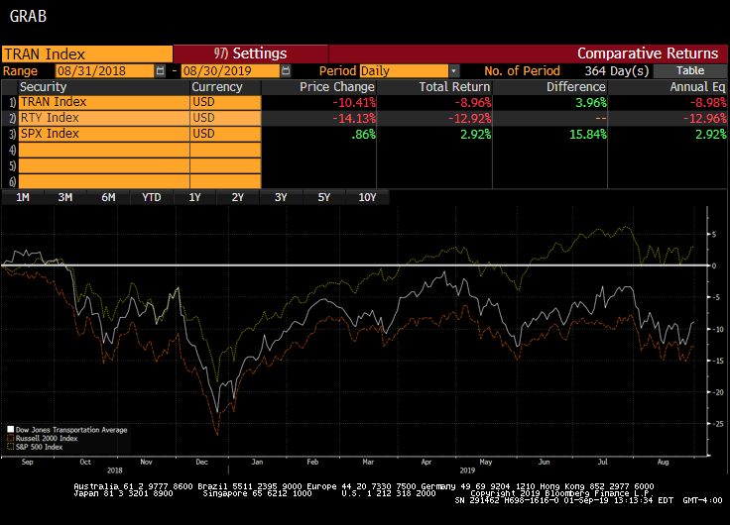The width and height of the screenshot is (730, 525).
Task: Click the Period field showing Daily
Action: (x=404, y=71)
